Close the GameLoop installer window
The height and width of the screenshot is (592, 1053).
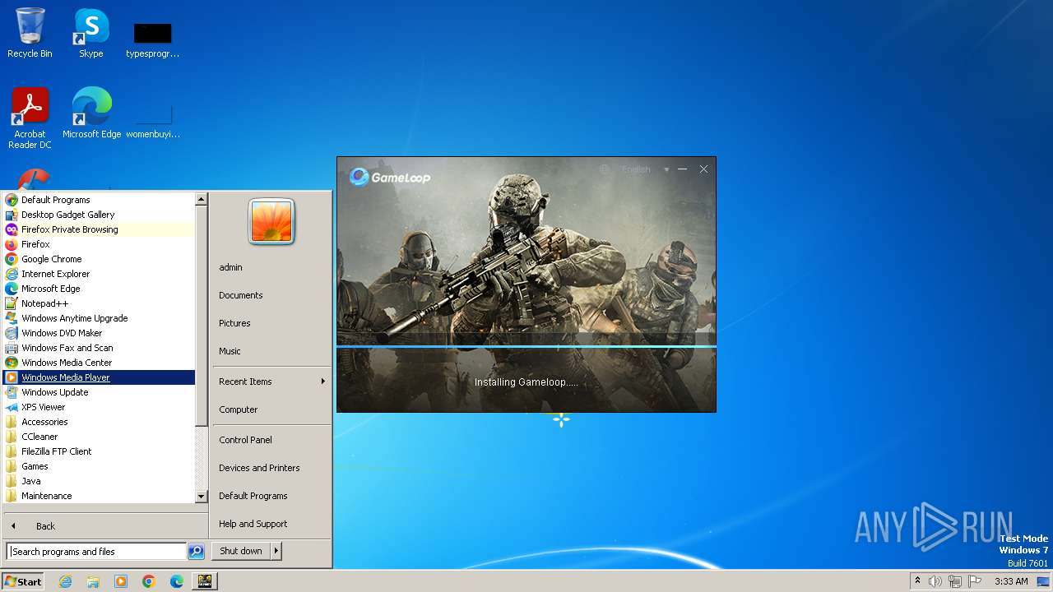coord(703,169)
